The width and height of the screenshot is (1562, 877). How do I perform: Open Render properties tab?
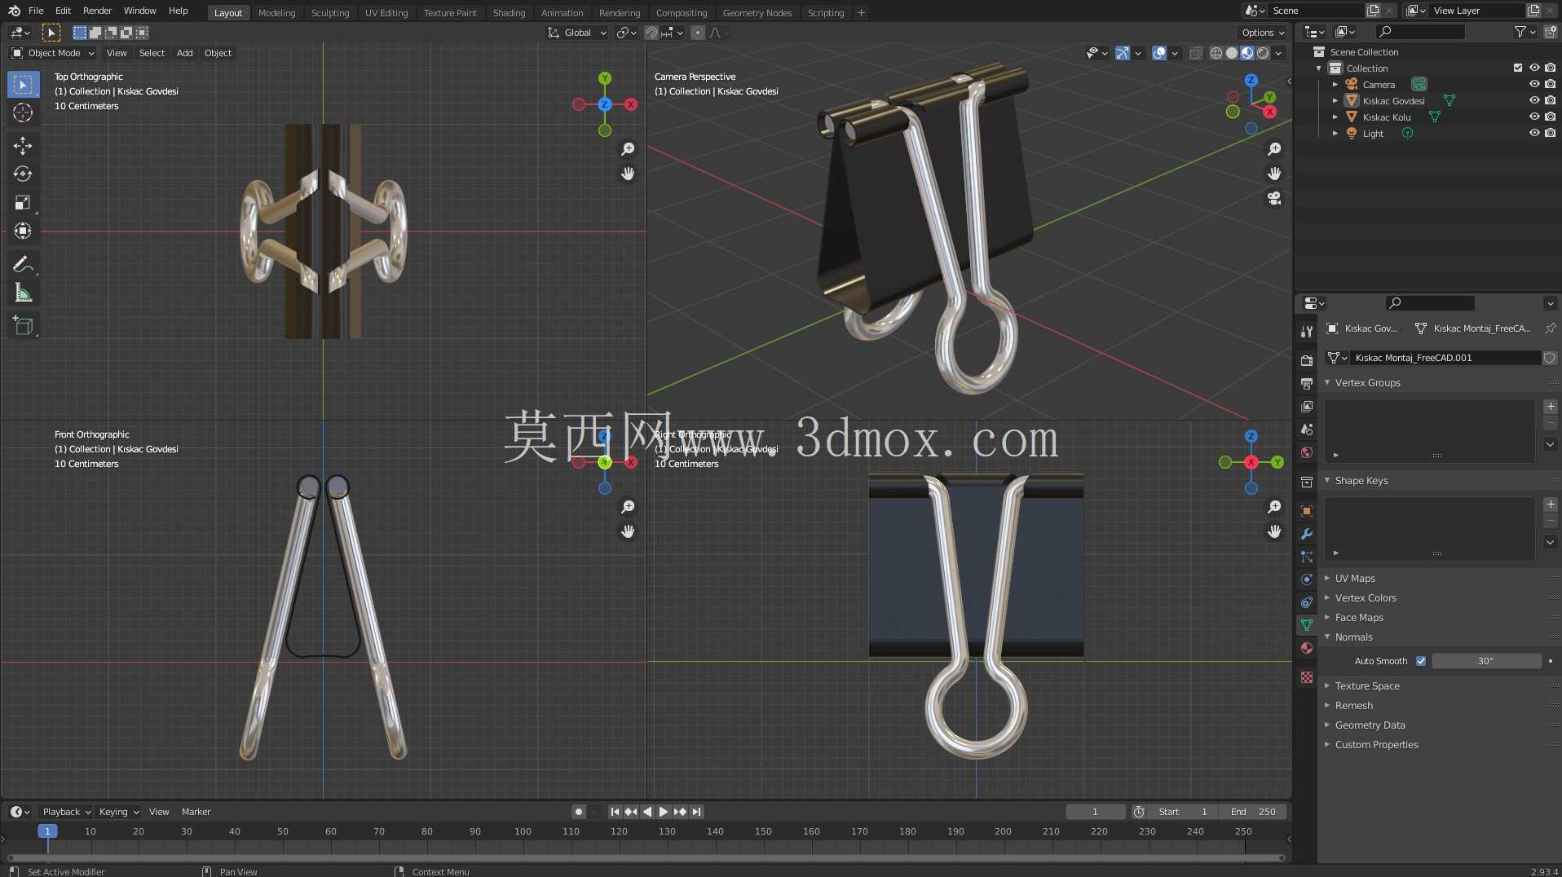[x=1307, y=360]
